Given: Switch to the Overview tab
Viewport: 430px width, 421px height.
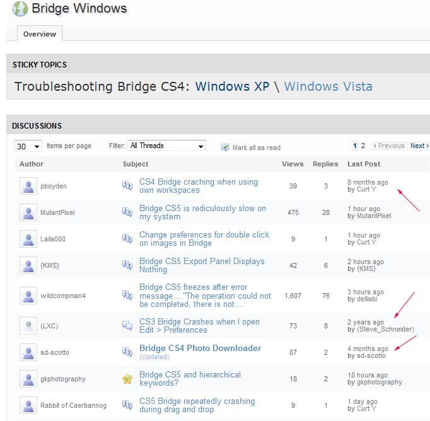Looking at the screenshot, I should tap(40, 34).
